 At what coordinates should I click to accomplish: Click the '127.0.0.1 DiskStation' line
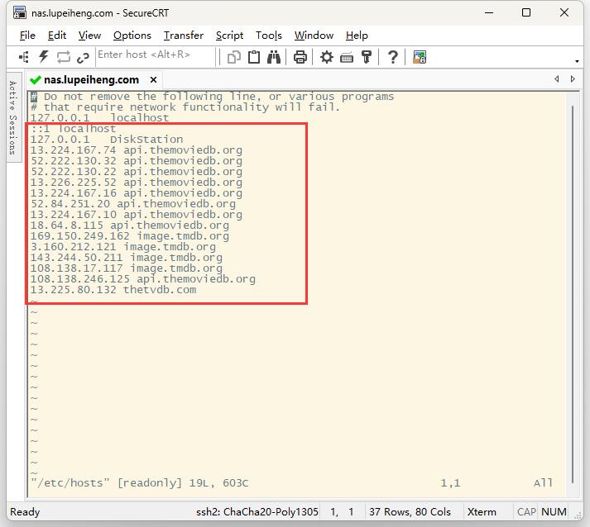coord(107,140)
